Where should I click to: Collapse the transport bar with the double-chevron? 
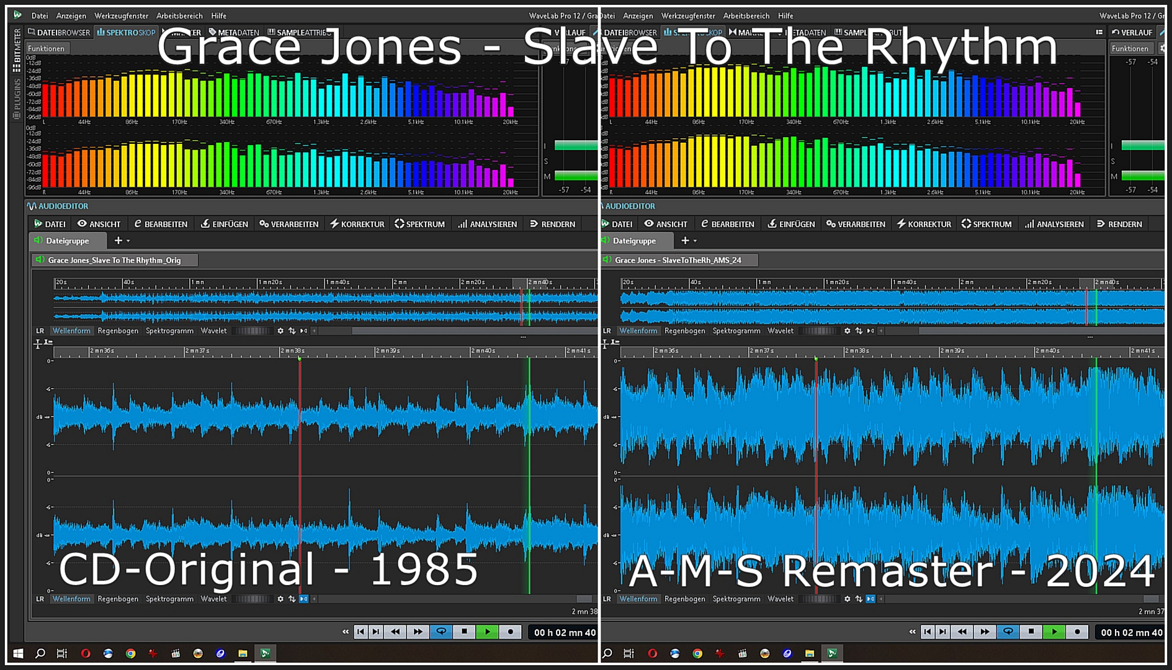(344, 631)
